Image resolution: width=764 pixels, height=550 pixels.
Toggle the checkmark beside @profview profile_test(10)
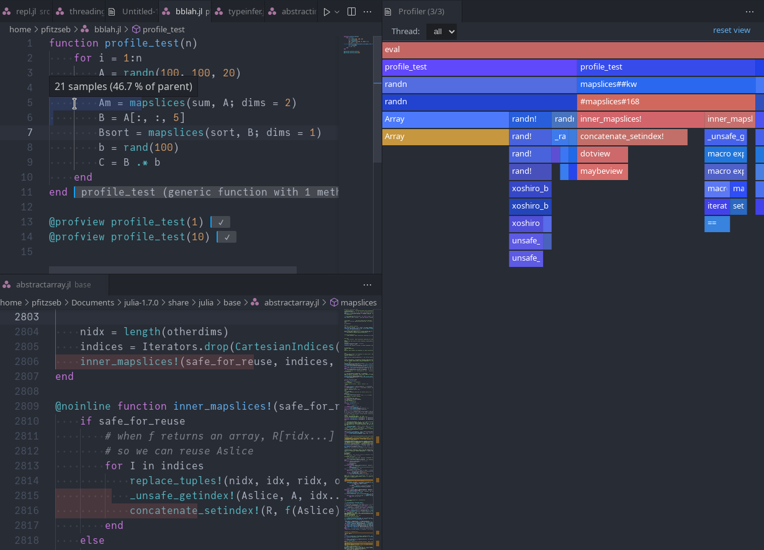point(227,236)
